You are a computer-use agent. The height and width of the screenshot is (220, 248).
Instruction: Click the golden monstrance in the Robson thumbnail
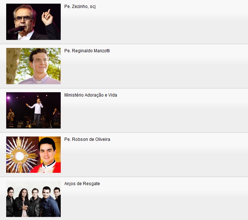[20, 156]
